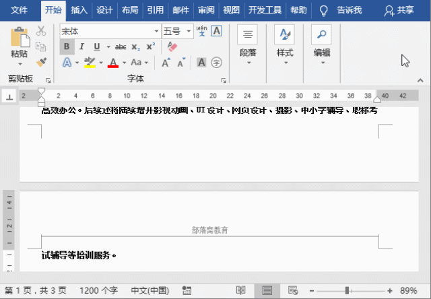
Task: Switch to 邮件 tab
Action: click(180, 10)
